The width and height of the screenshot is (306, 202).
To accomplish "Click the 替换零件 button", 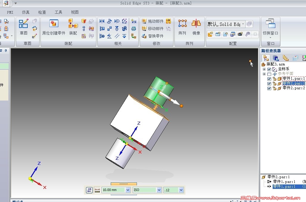I will 153,36.
